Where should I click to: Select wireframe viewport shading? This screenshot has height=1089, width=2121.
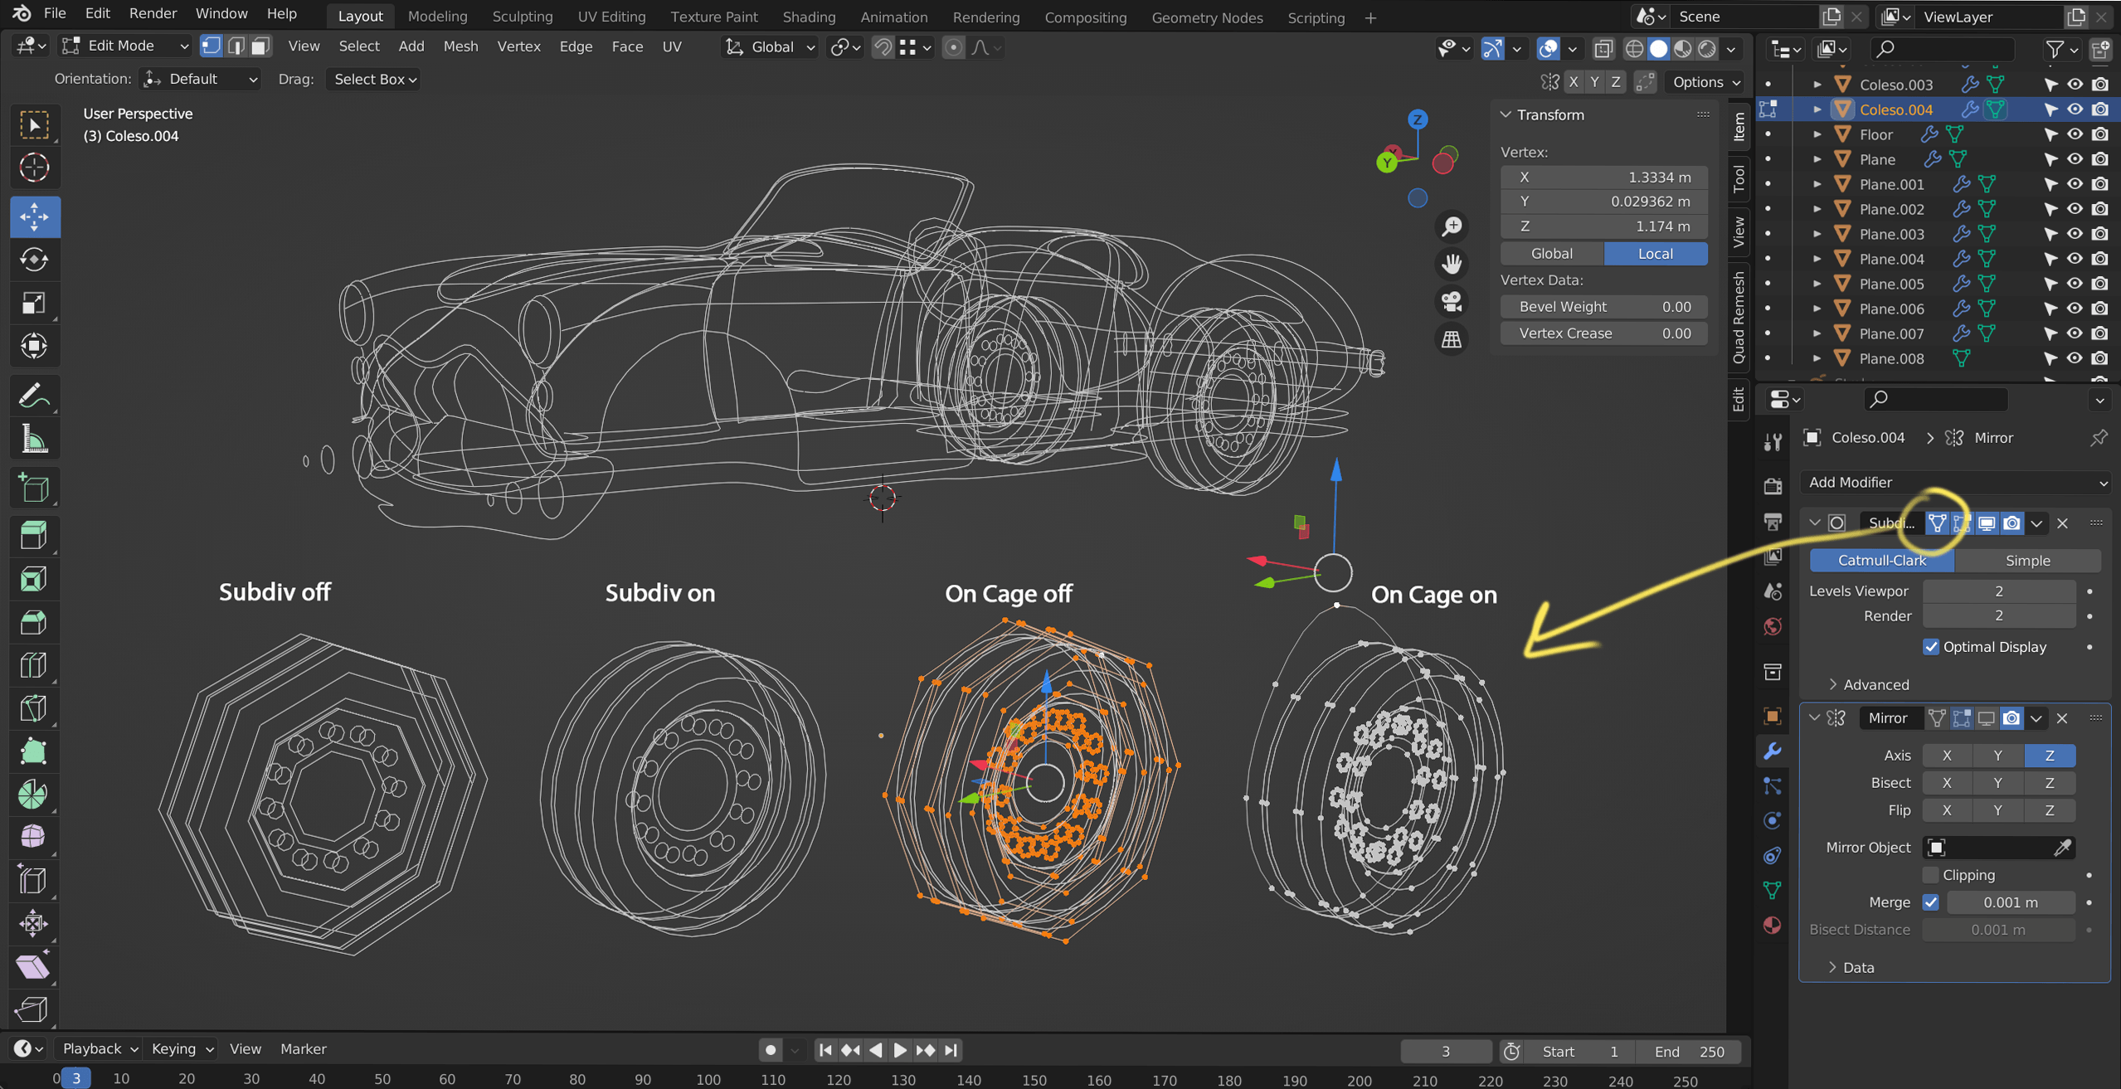click(1634, 49)
